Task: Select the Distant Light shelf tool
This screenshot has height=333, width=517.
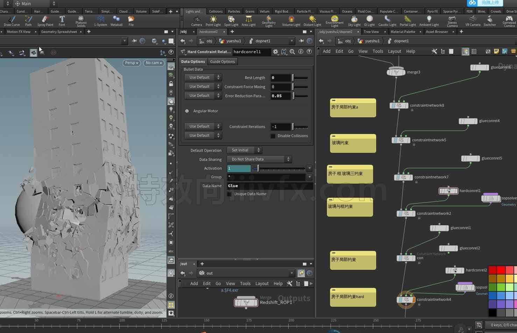Action: [x=312, y=21]
